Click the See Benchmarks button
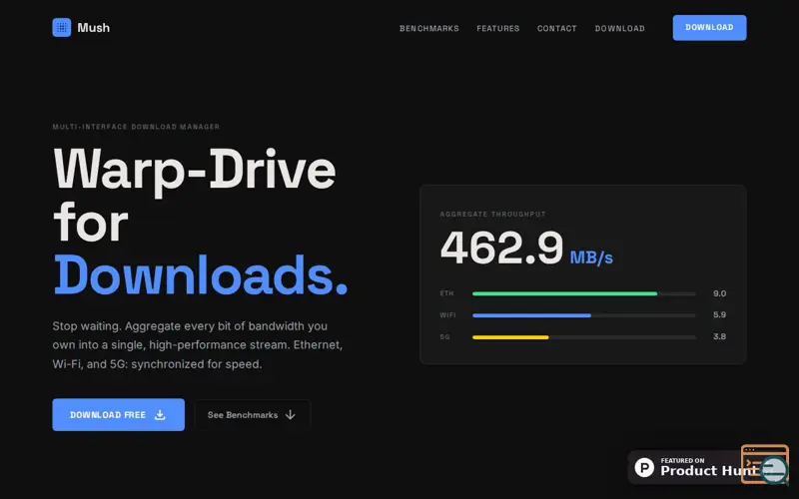The height and width of the screenshot is (499, 799). point(253,414)
